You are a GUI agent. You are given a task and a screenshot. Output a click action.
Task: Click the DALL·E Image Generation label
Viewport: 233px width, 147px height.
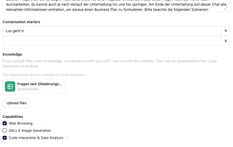coord(30,131)
